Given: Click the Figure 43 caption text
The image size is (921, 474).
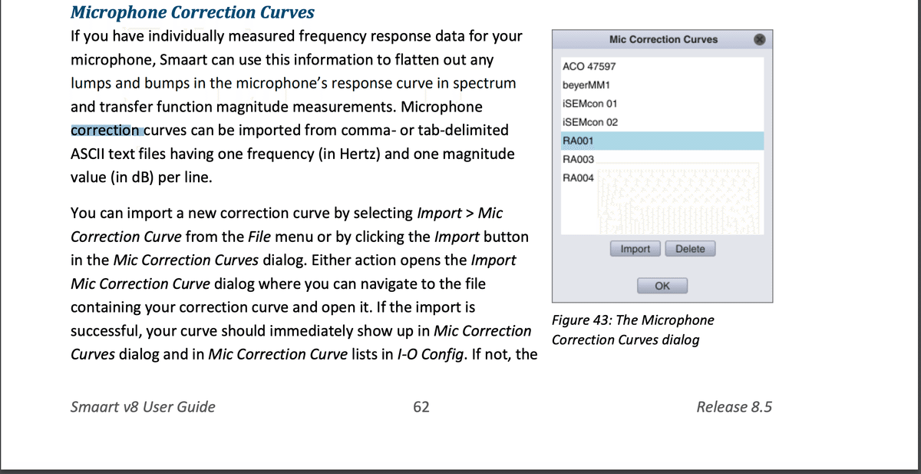Looking at the screenshot, I should point(631,330).
